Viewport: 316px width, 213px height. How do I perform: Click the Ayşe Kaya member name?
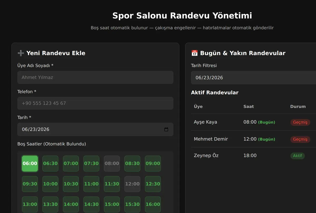pyautogui.click(x=205, y=122)
